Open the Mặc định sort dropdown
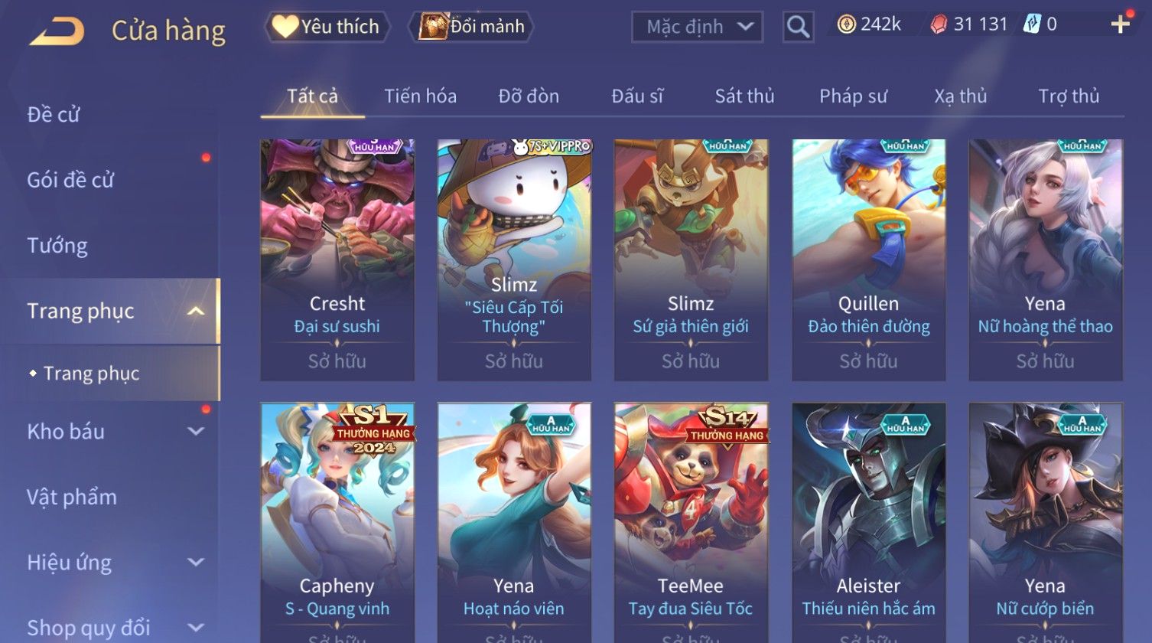 697,27
